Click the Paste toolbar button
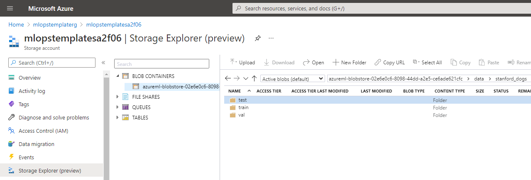This screenshot has width=531, height=180. [489, 62]
